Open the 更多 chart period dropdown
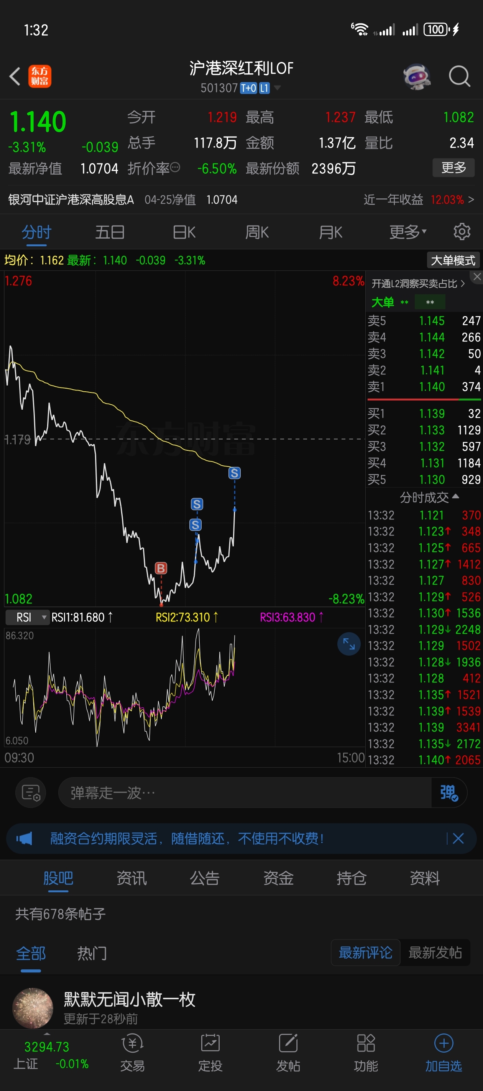The width and height of the screenshot is (483, 1091). [407, 232]
